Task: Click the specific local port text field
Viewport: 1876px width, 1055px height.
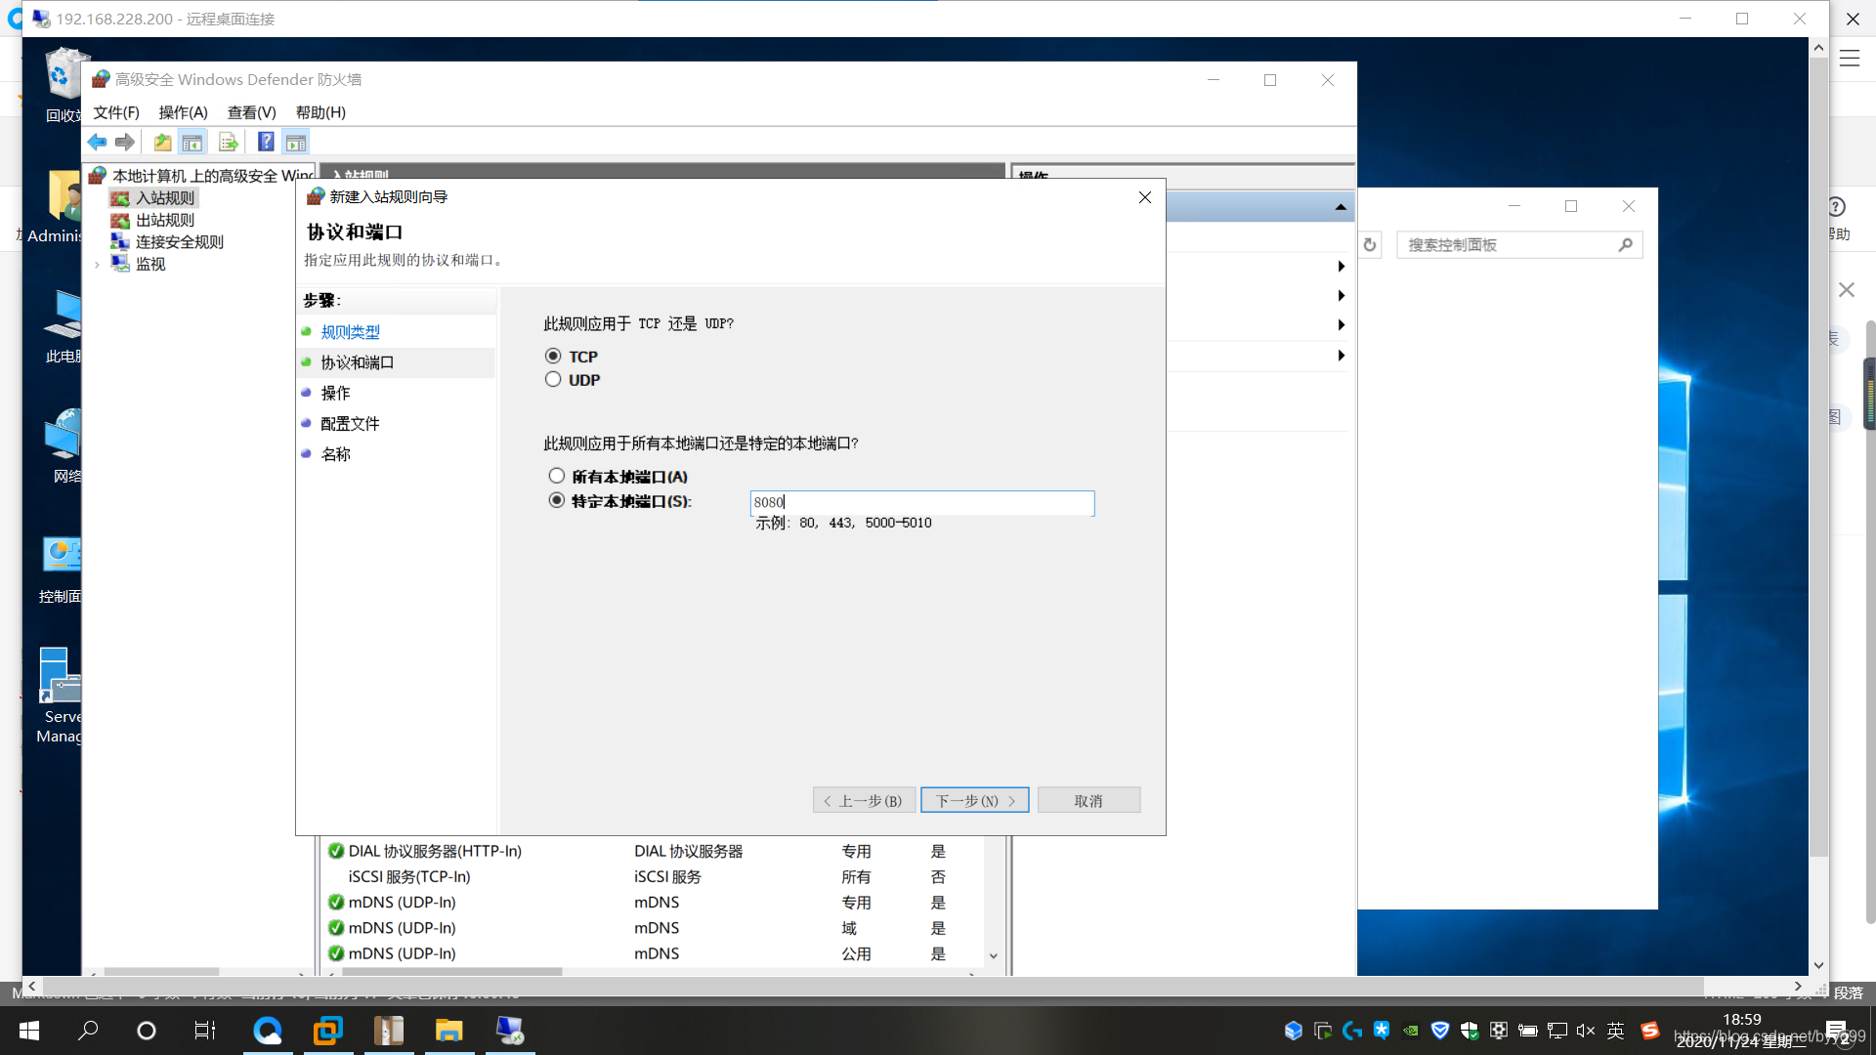Action: 921,502
